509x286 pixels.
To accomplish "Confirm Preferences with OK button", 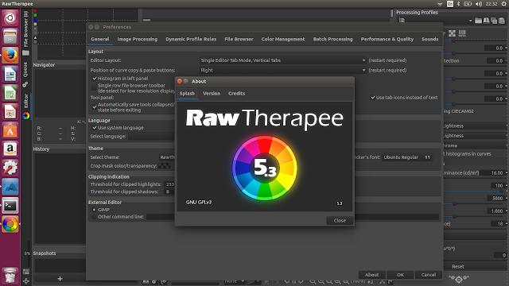I will tap(400, 275).
